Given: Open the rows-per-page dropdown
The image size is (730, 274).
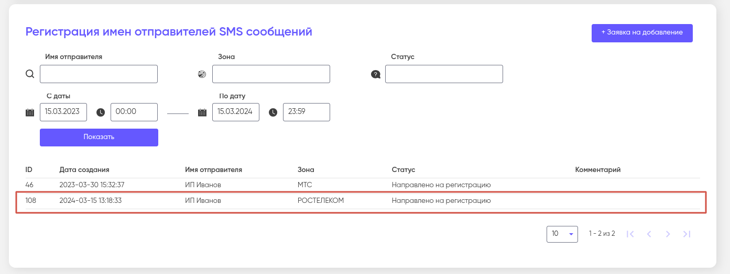Looking at the screenshot, I should (562, 234).
